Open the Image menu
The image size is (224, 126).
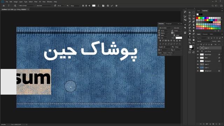pyautogui.click(x=15, y=2)
